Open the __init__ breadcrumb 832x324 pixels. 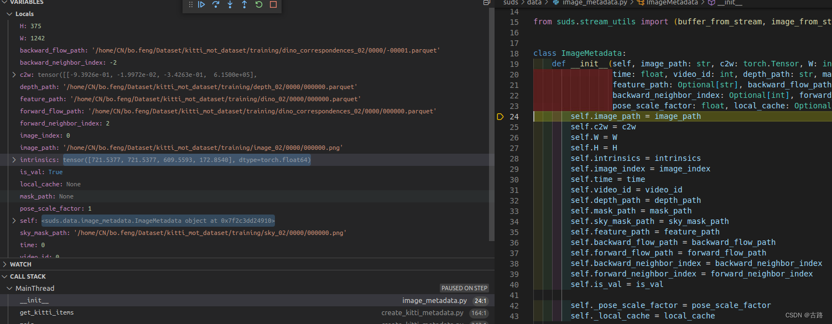pos(730,3)
